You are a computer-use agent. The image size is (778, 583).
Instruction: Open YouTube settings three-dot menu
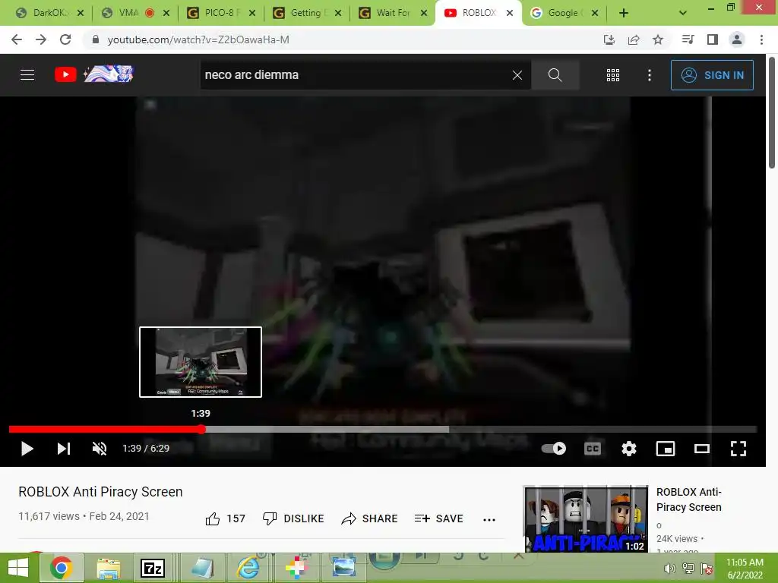tap(649, 75)
